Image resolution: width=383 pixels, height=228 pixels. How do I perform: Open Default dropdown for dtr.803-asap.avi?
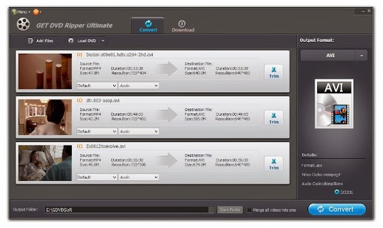pos(97,131)
